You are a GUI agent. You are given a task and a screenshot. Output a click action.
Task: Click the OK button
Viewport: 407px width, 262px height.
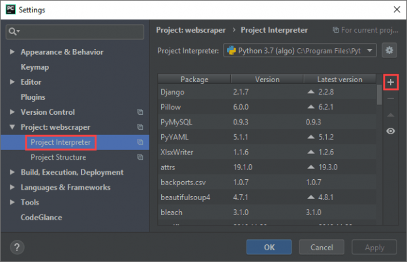tap(269, 247)
